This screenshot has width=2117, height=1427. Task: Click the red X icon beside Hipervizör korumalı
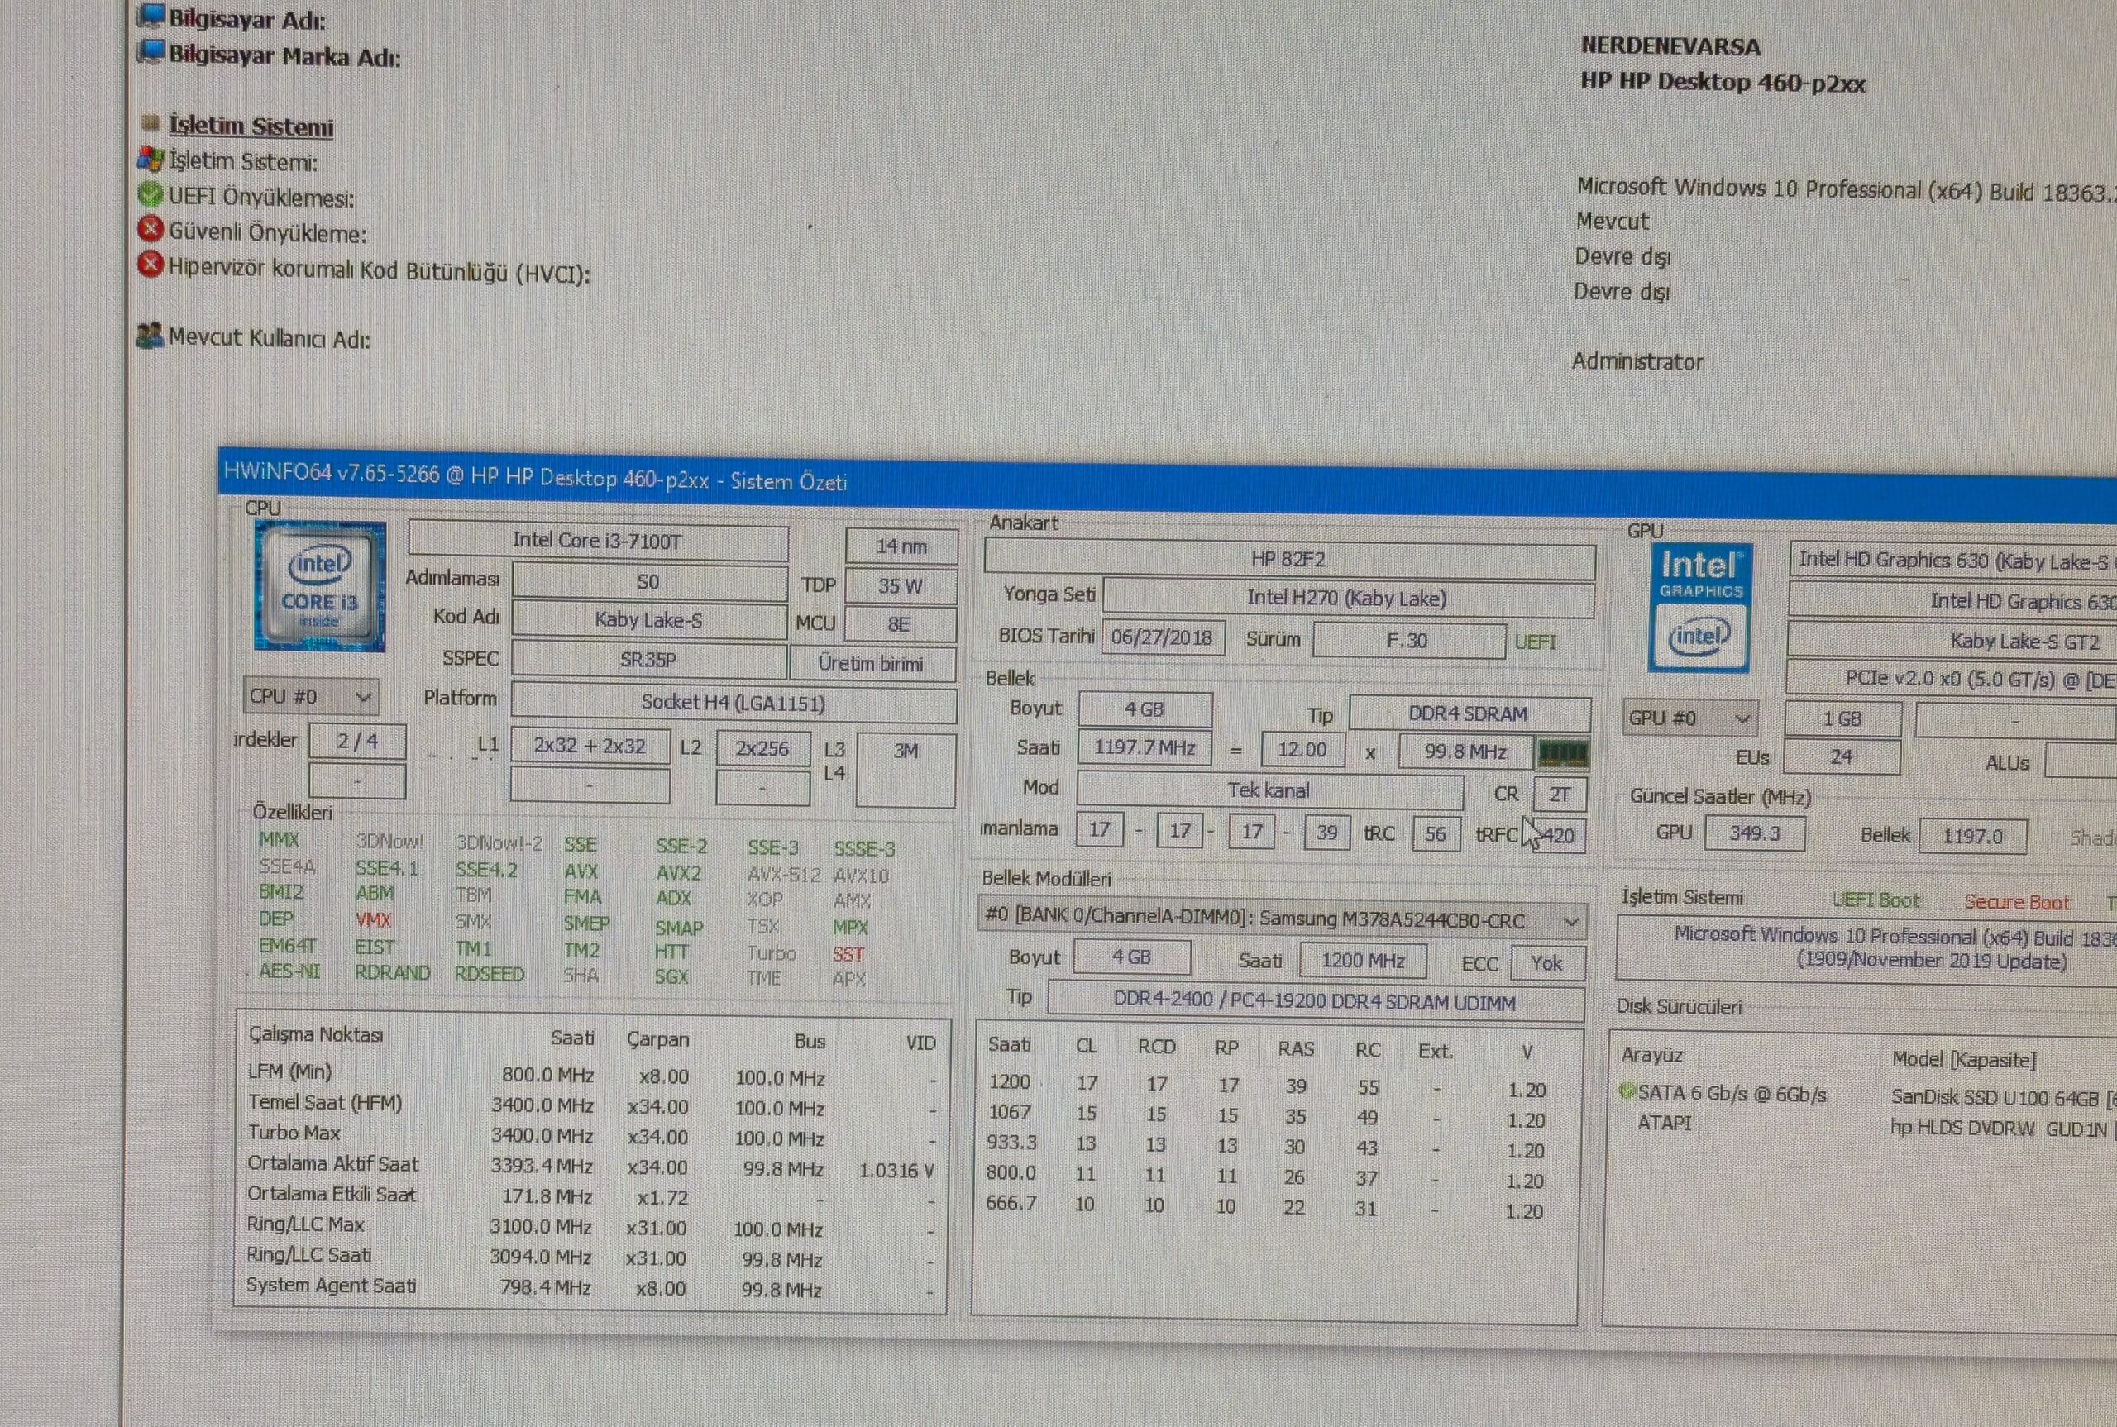151,264
